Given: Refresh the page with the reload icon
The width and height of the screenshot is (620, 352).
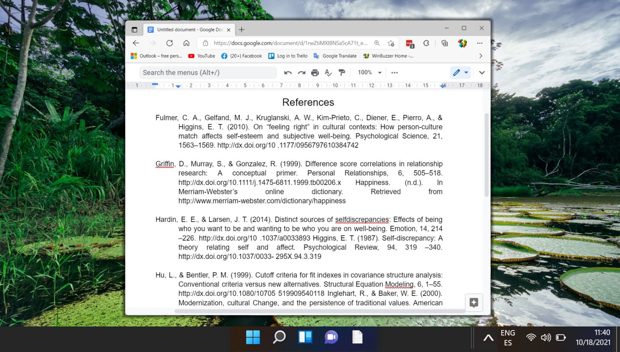Looking at the screenshot, I should pyautogui.click(x=170, y=43).
